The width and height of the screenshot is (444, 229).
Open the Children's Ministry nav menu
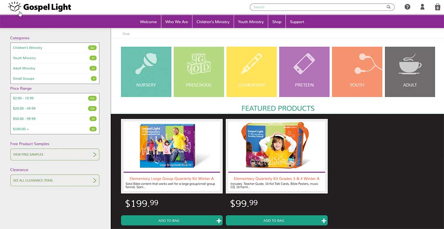pos(213,22)
